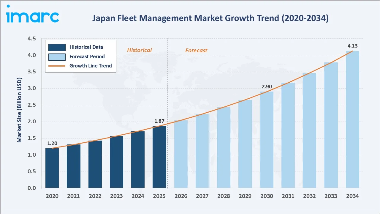Screen dimensions: 380x214
Task: Click the orange Historical annotation
Action: [x=139, y=50]
